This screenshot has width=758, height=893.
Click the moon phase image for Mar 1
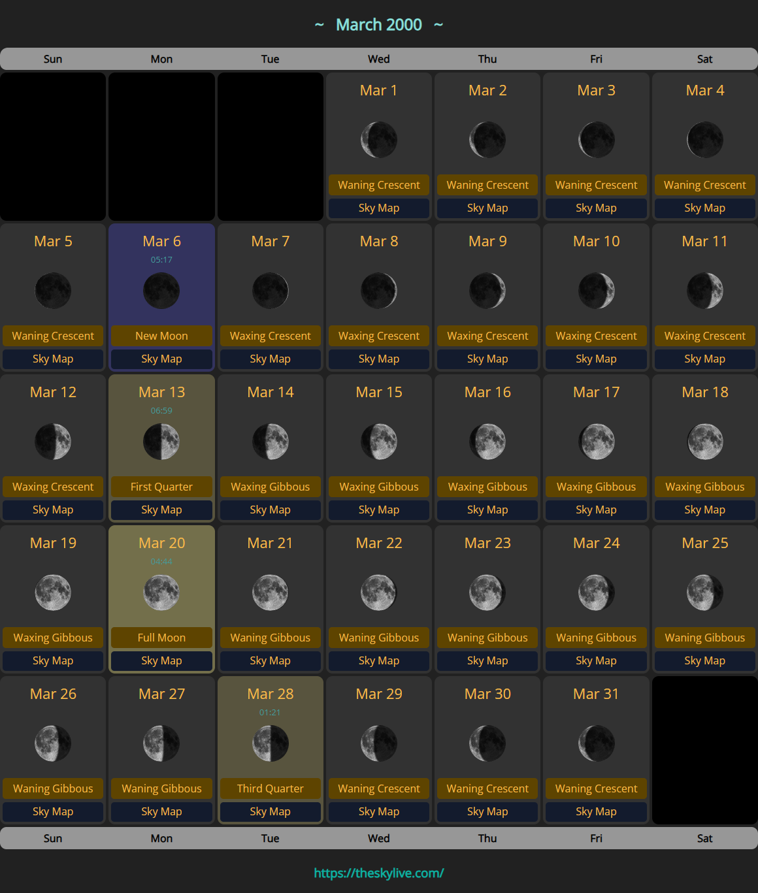[379, 140]
